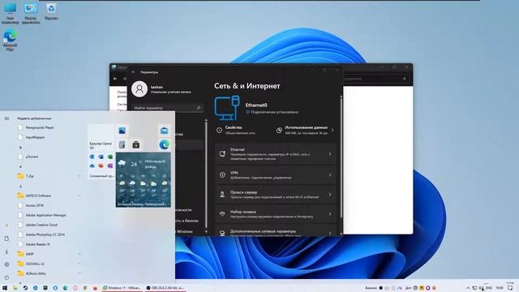
Task: Expand the AIMP folder in Start menu
Action: pyautogui.click(x=49, y=254)
